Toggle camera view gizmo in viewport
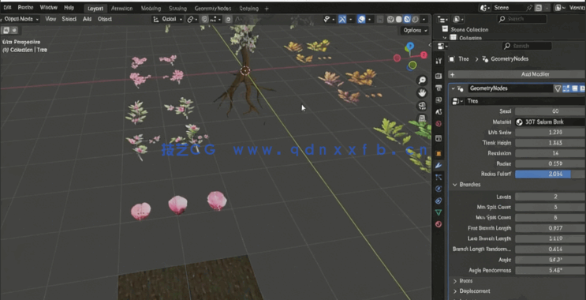Screen dimensions: 586x300 (422, 106)
